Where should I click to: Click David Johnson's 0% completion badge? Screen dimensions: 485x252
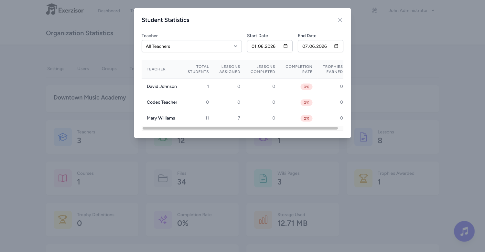[x=307, y=87]
